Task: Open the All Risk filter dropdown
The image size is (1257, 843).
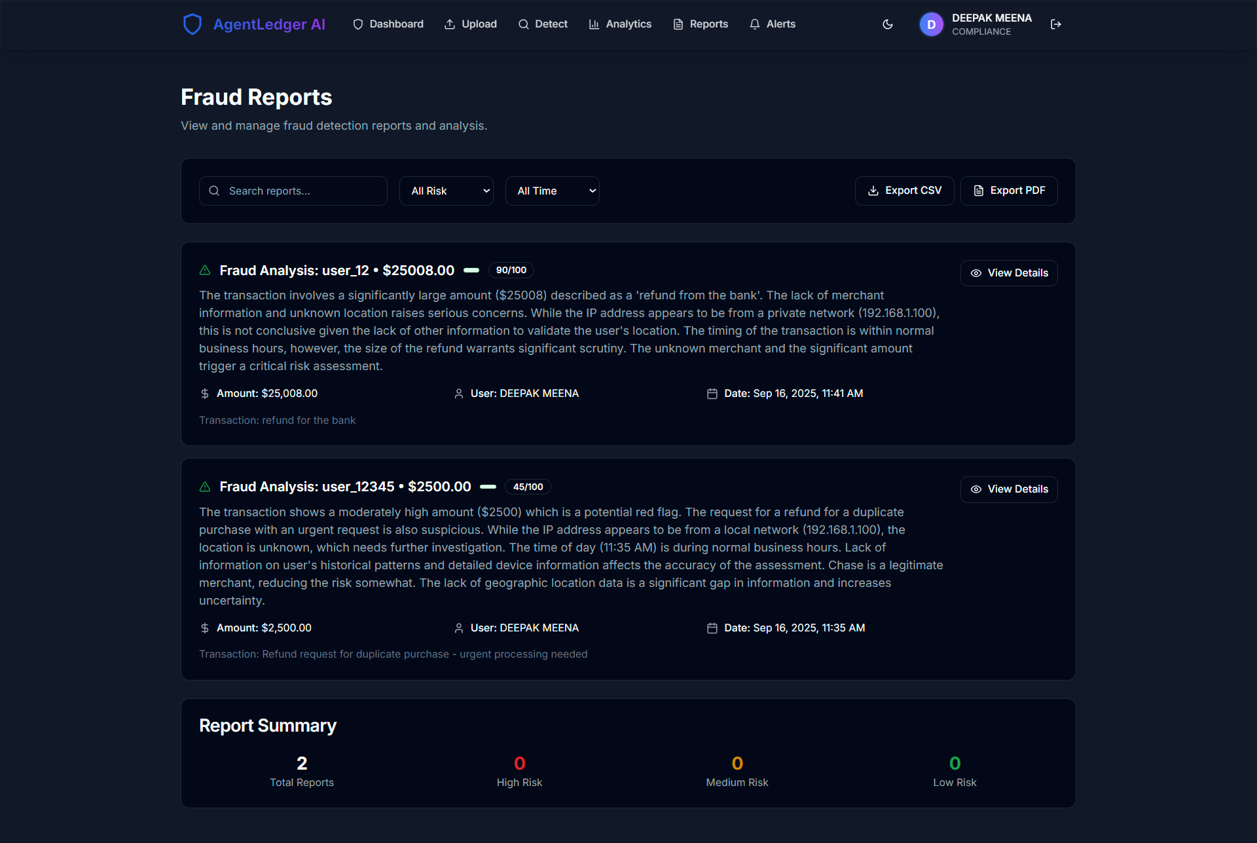Action: point(446,191)
